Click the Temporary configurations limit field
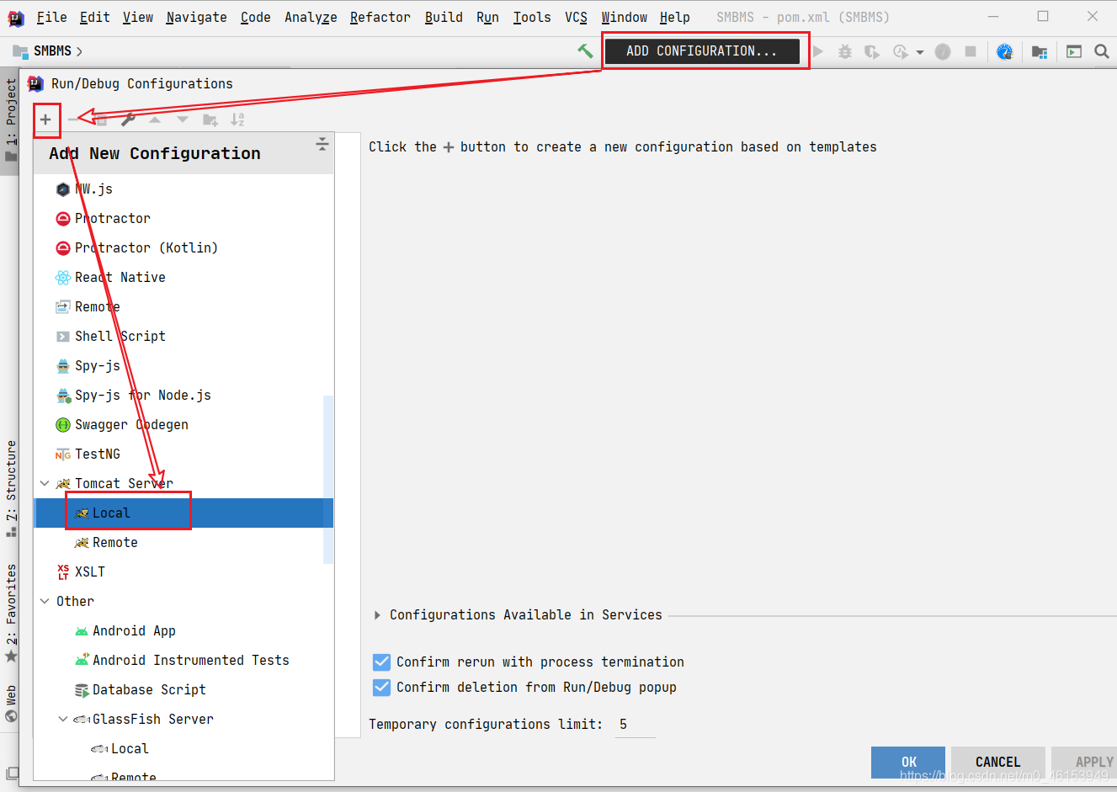The height and width of the screenshot is (792, 1117). point(635,725)
